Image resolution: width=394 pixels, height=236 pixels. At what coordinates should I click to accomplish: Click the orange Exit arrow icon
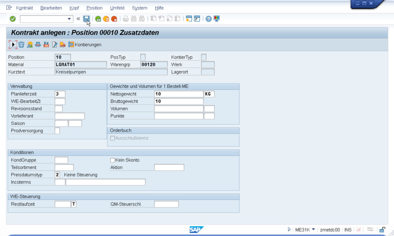106,19
